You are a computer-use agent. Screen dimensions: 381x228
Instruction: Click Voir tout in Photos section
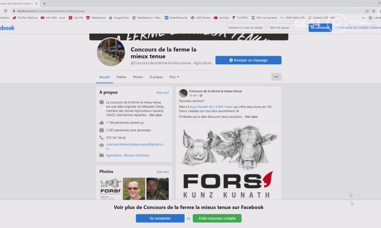163,172
